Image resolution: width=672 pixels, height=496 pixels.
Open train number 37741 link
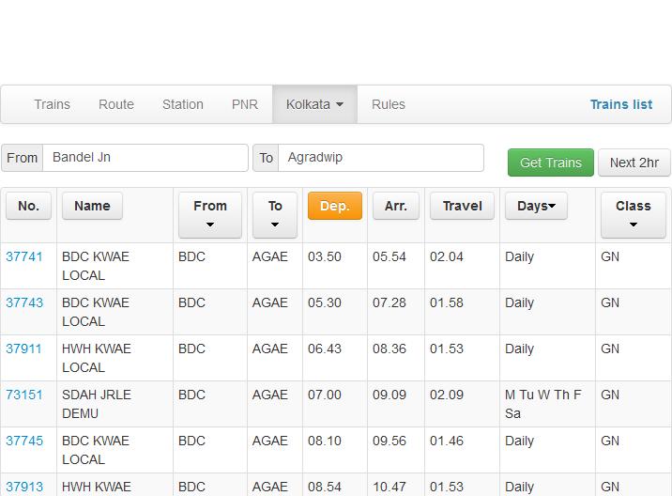(24, 256)
